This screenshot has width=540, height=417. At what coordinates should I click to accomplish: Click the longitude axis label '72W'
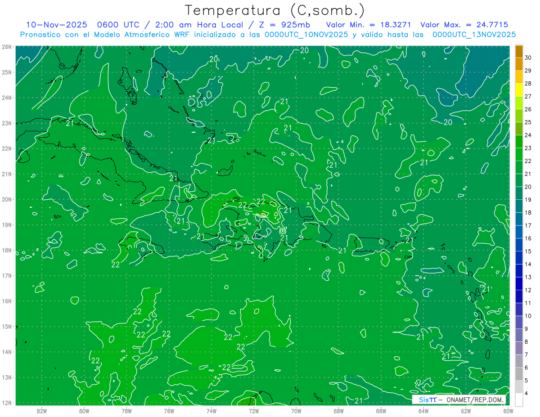click(x=254, y=411)
